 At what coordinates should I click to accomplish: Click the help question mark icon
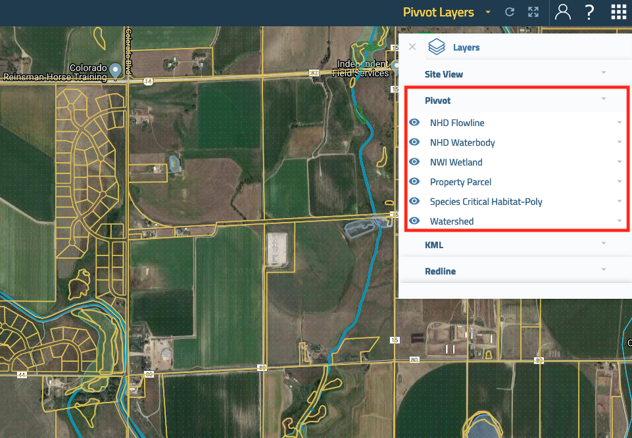(x=590, y=12)
